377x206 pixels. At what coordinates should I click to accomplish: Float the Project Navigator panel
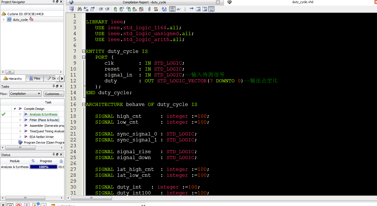(x=57, y=2)
